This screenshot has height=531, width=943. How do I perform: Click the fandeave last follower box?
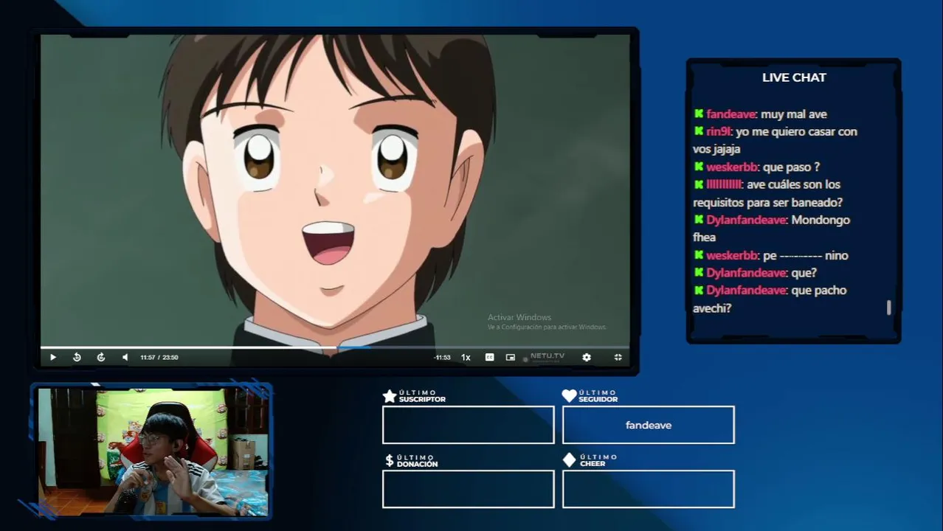coord(649,425)
